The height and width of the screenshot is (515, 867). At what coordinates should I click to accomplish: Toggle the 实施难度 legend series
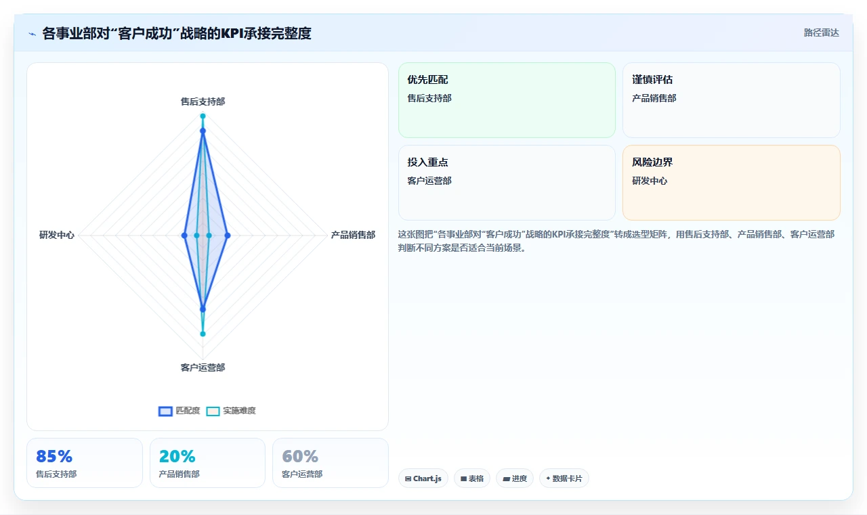click(231, 411)
